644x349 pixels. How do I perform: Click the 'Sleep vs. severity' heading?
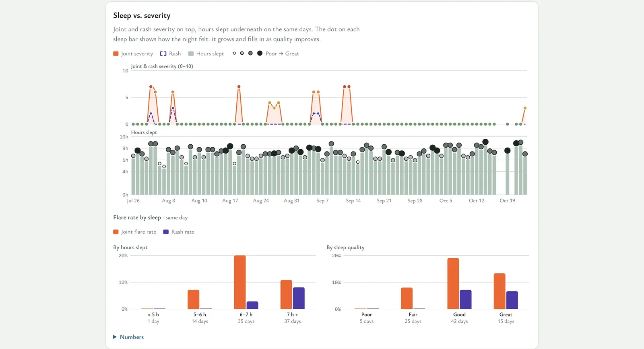point(142,16)
